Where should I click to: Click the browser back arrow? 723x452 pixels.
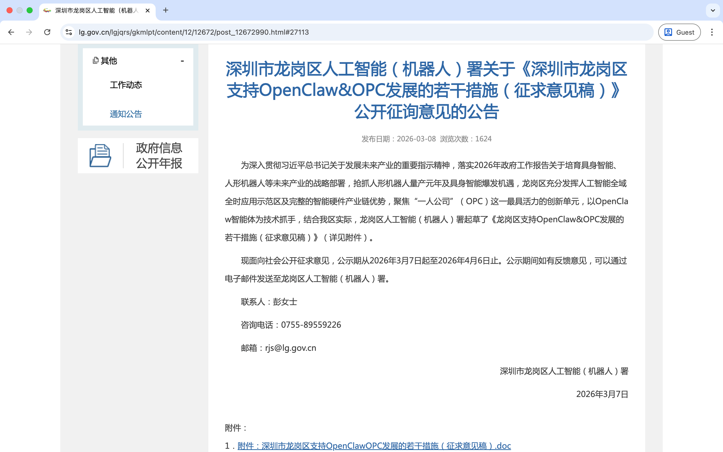[x=11, y=32]
